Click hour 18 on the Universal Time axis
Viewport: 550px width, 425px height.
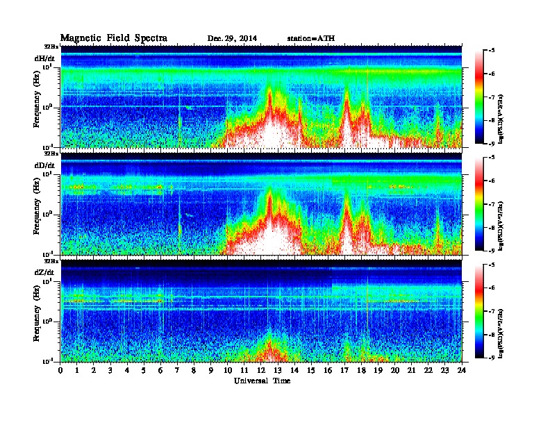362,370
